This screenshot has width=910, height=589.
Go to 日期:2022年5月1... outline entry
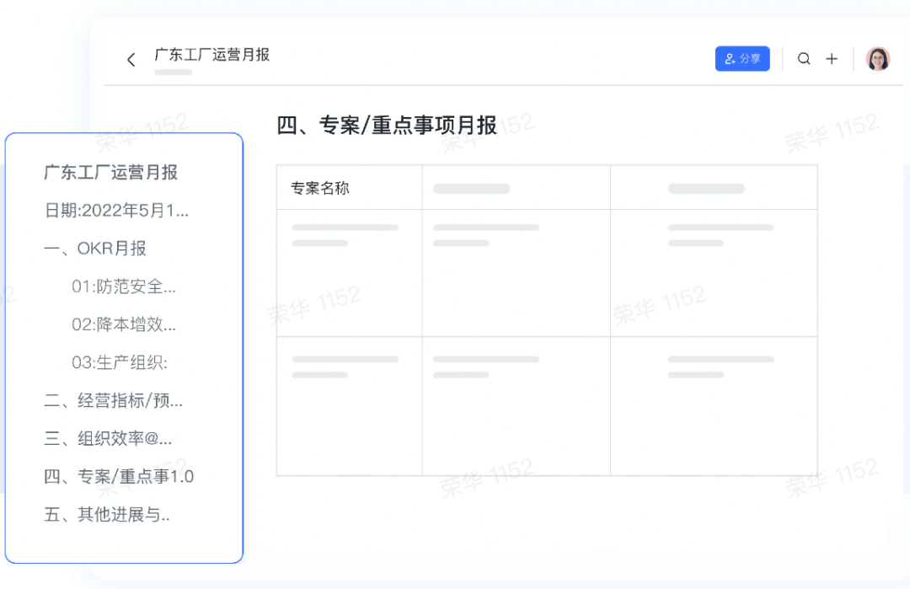point(116,211)
